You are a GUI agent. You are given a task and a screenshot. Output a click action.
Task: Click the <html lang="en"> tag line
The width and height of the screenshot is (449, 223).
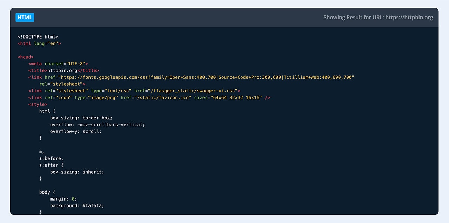coord(39,43)
